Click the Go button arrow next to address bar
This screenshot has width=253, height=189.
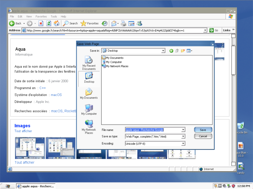coord(211,30)
